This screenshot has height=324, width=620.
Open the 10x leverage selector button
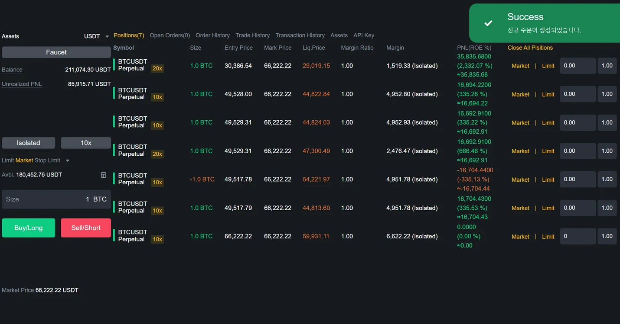86,143
